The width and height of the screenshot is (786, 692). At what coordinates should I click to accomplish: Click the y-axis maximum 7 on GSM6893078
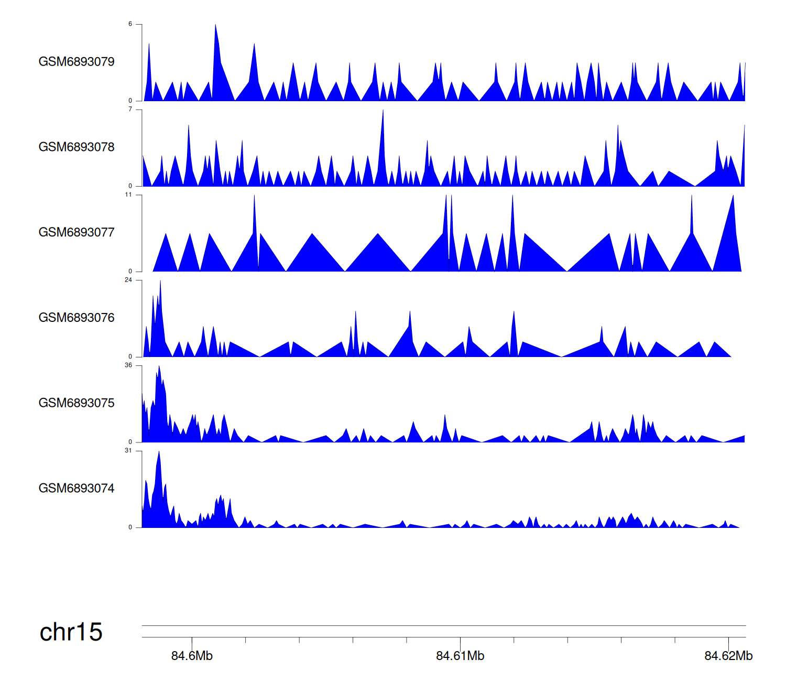(130, 110)
